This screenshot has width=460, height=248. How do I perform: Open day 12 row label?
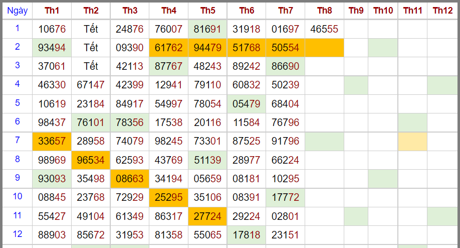pyautogui.click(x=18, y=234)
